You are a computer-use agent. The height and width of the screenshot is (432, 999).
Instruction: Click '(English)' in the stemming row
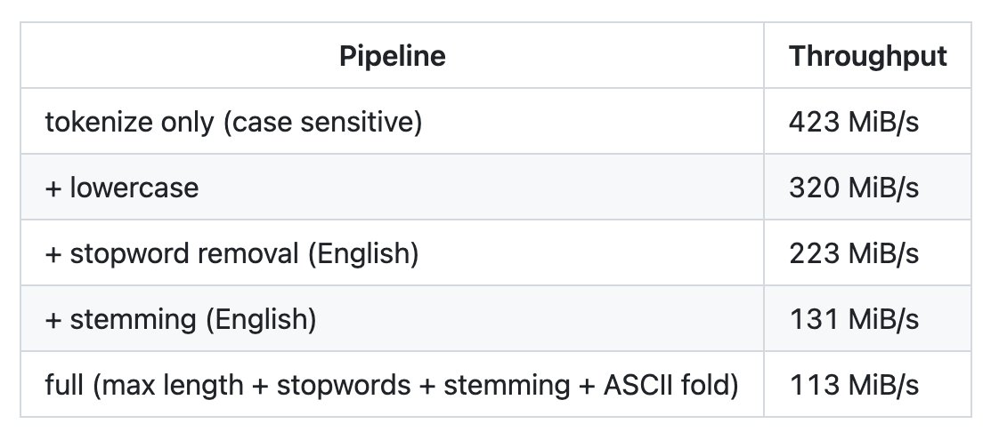261,319
